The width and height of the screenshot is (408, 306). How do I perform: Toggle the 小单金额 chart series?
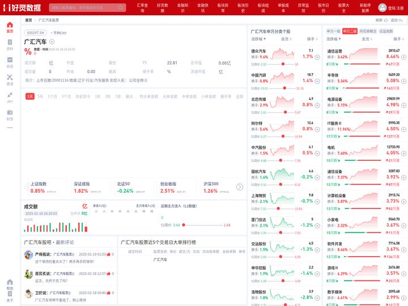[x=209, y=96]
